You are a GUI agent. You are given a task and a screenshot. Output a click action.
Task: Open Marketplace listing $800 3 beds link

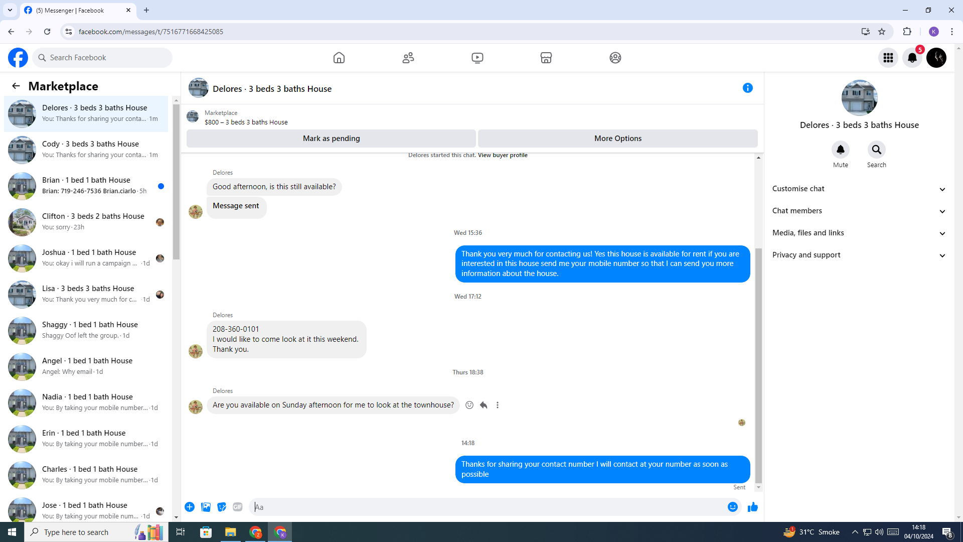tap(246, 122)
